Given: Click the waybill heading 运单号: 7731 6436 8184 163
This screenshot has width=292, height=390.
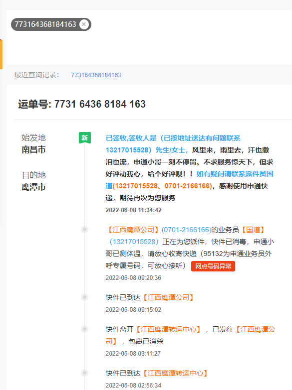Looking at the screenshot, I should [82, 104].
